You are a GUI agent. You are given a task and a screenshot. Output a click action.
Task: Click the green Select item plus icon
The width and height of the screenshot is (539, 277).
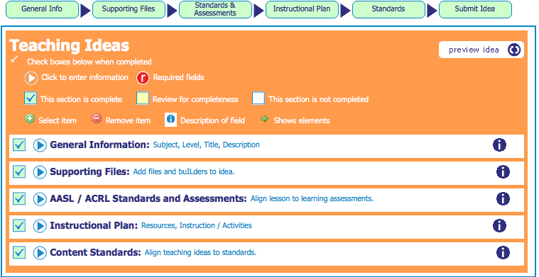[30, 119]
